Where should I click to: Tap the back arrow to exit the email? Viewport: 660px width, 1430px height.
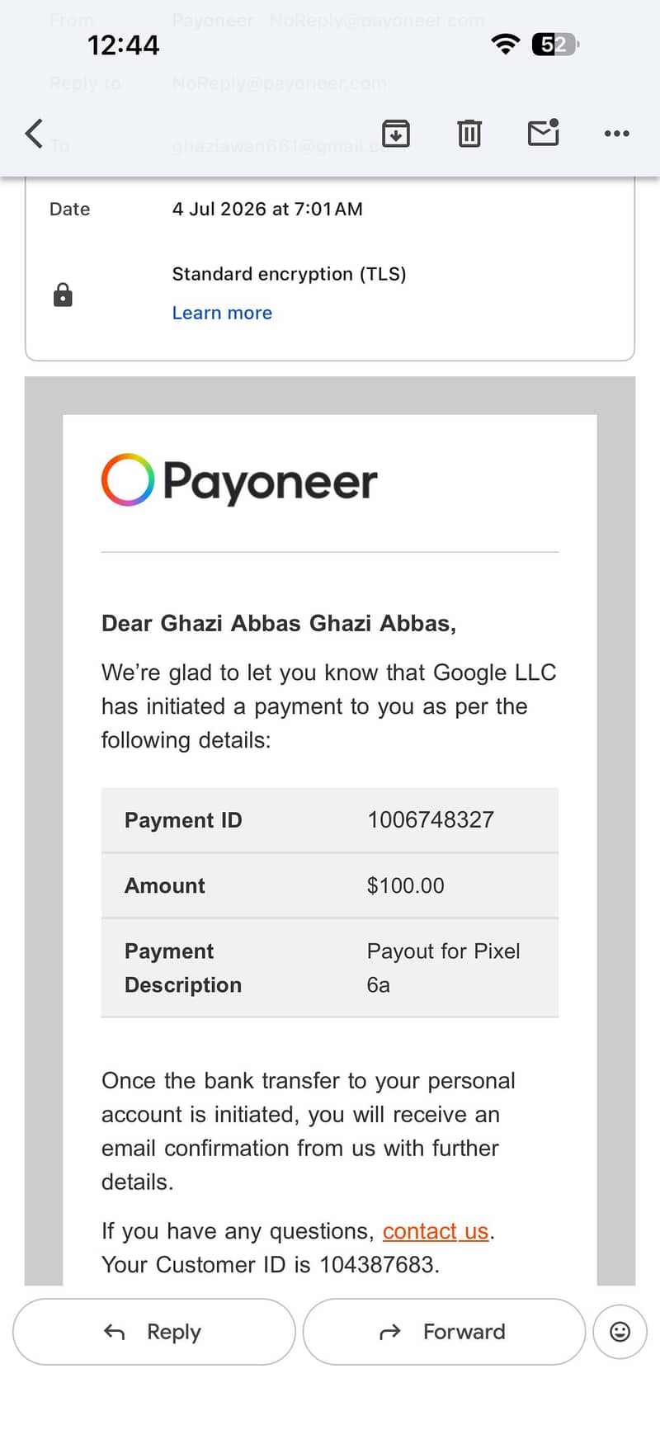click(x=34, y=133)
